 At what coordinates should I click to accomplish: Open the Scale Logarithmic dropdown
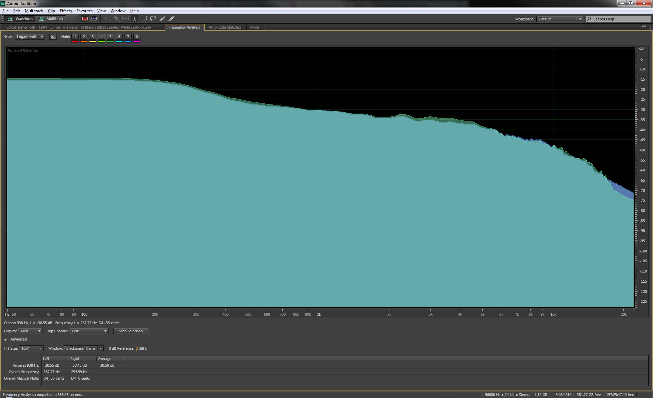click(x=30, y=37)
